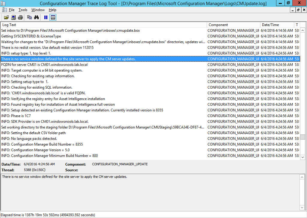
Task: Select the 'Waiting for changes to the' log row
Action: click(151, 42)
